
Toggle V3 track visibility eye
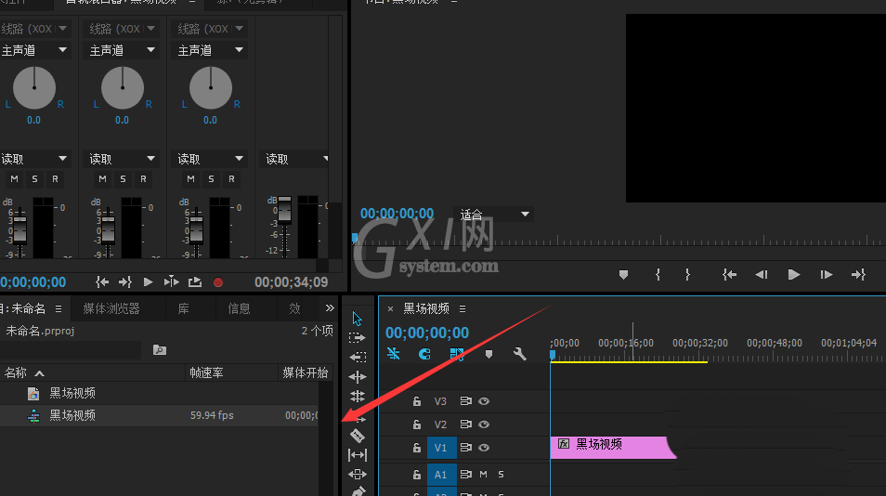click(484, 401)
